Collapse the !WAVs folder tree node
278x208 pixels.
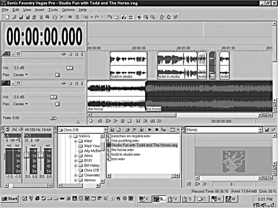click(71, 136)
